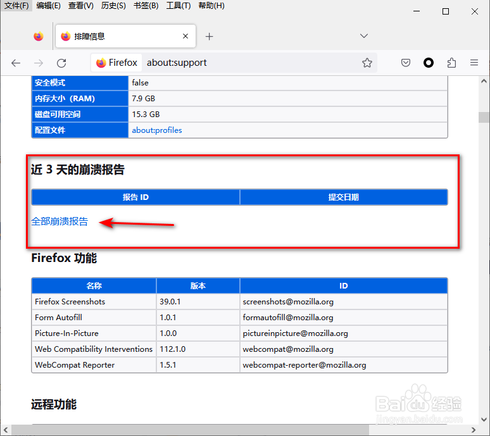Click the pinned Firefox tab icon
Viewport: 490px width, 436px height.
coord(39,36)
